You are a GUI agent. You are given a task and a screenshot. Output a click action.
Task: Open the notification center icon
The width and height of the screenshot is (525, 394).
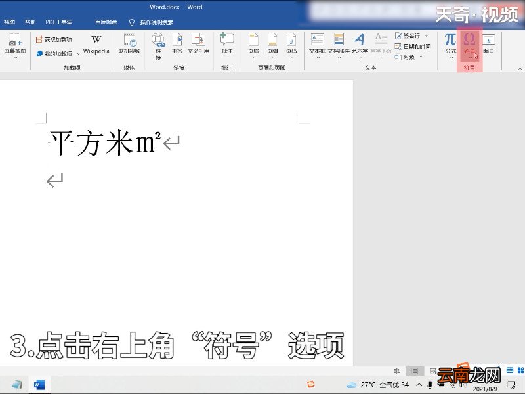tap(511, 385)
